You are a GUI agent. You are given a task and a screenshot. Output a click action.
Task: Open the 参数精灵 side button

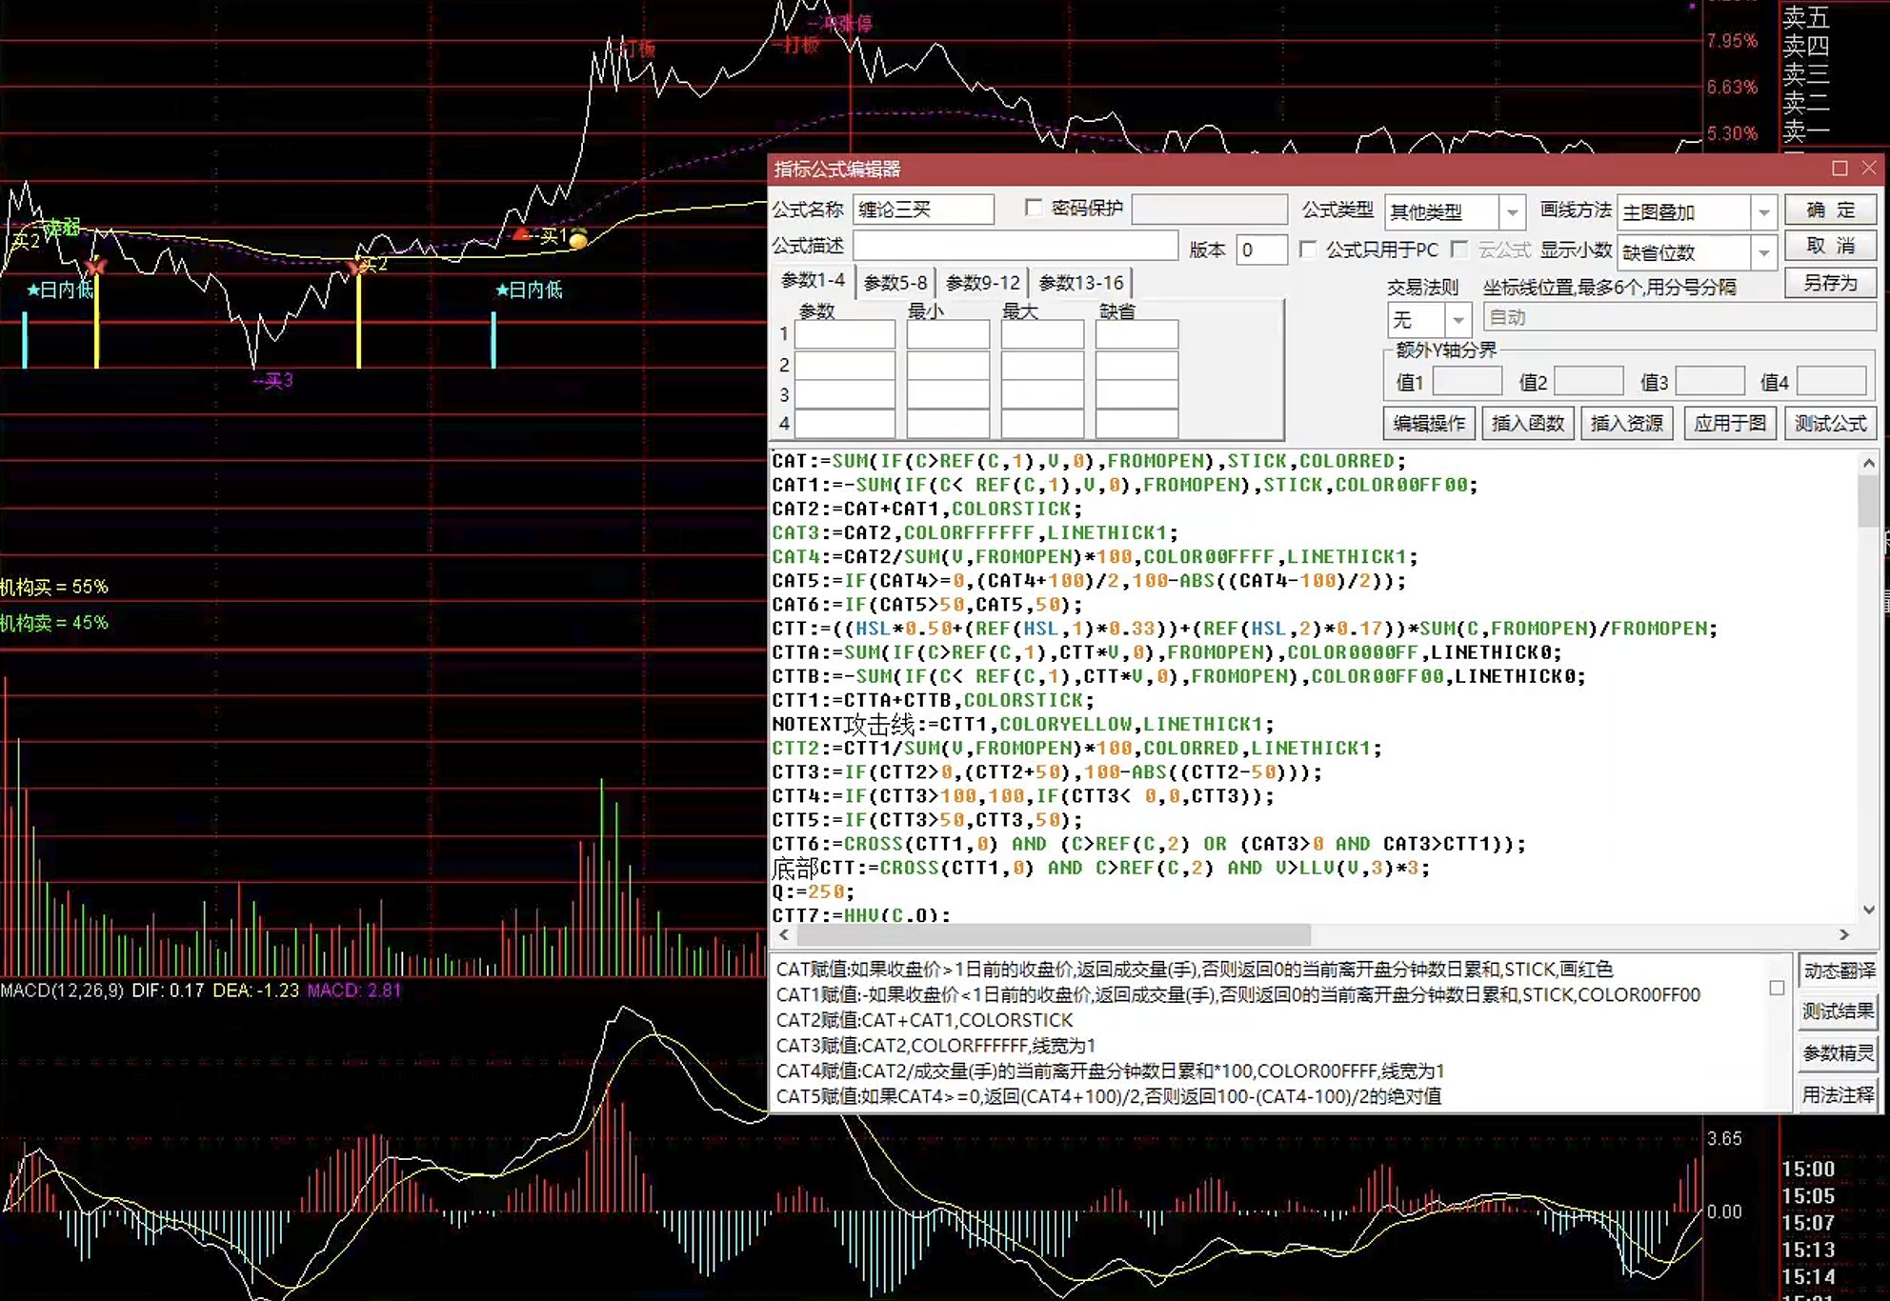coord(1839,1053)
